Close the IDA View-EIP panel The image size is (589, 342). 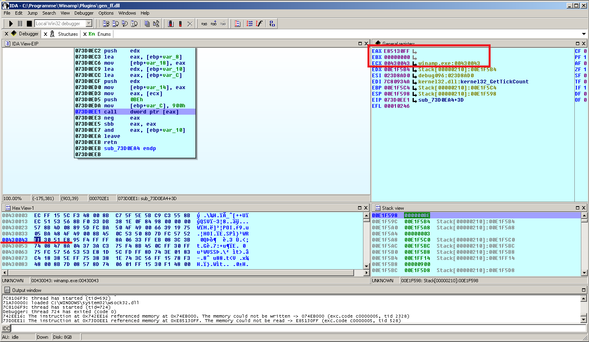click(x=366, y=44)
